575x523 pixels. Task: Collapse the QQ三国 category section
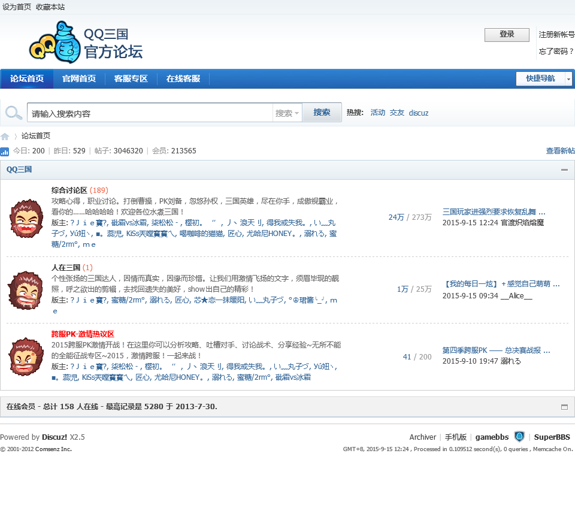coord(564,170)
